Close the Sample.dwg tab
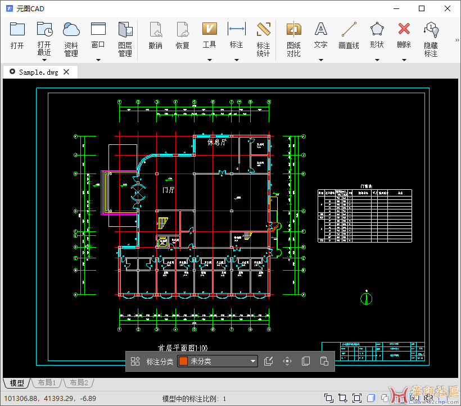Viewport: 461px width, 406px height. coord(66,72)
